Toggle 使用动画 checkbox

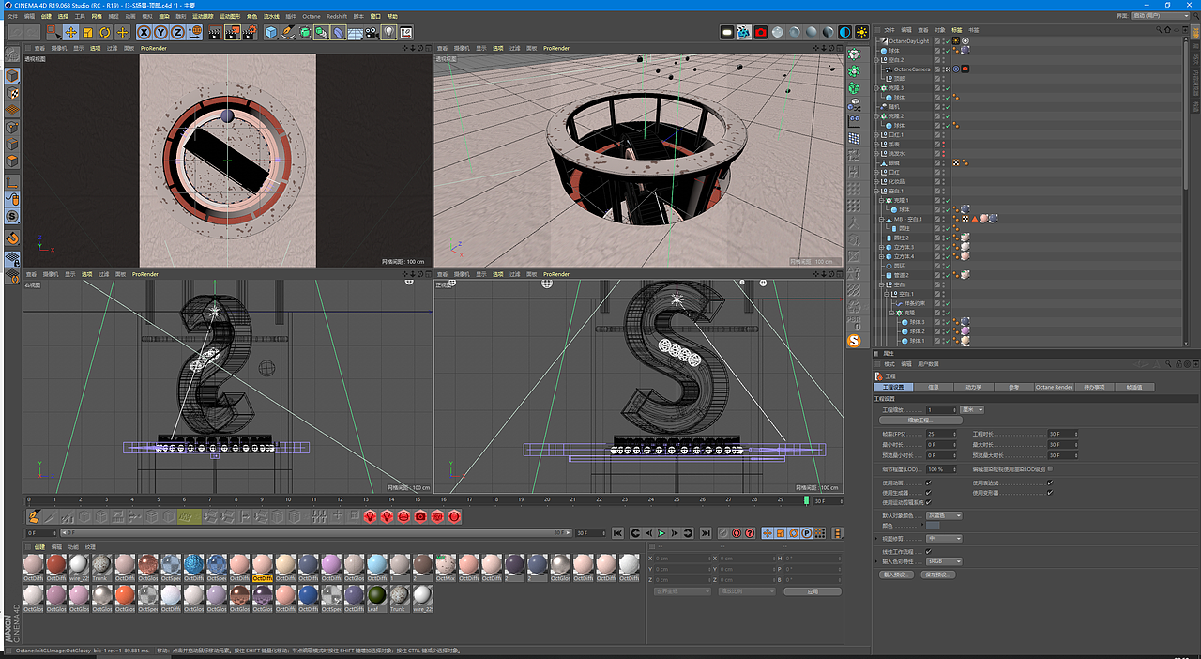tap(929, 483)
